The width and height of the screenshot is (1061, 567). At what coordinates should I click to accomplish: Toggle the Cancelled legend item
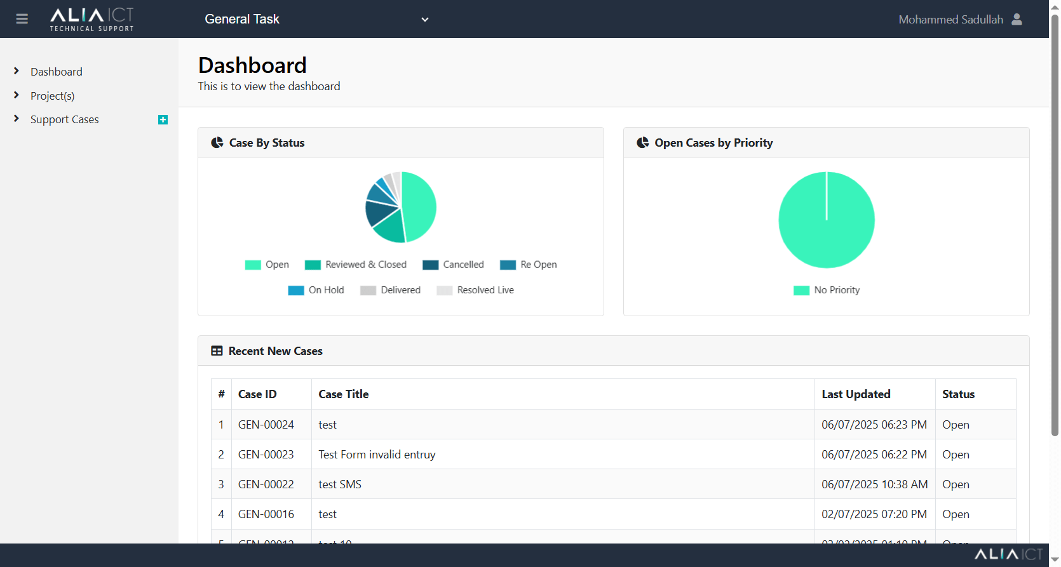coord(453,265)
